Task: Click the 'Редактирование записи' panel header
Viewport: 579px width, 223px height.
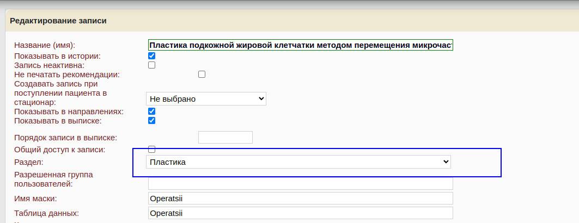Action: pos(58,21)
